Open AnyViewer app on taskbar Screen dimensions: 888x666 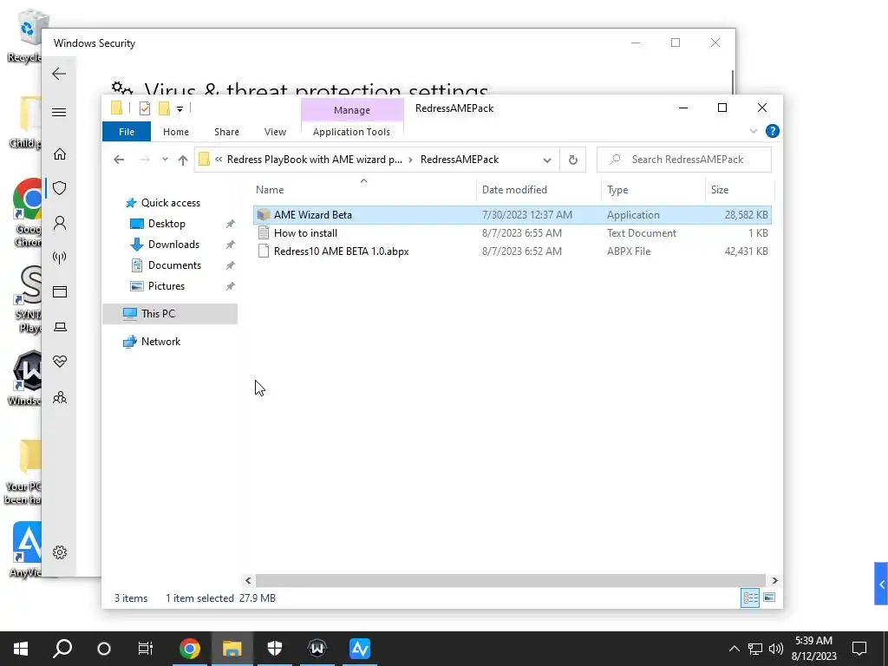[x=360, y=649]
